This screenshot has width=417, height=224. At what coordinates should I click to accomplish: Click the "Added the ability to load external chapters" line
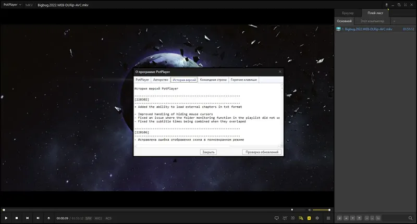click(188, 107)
